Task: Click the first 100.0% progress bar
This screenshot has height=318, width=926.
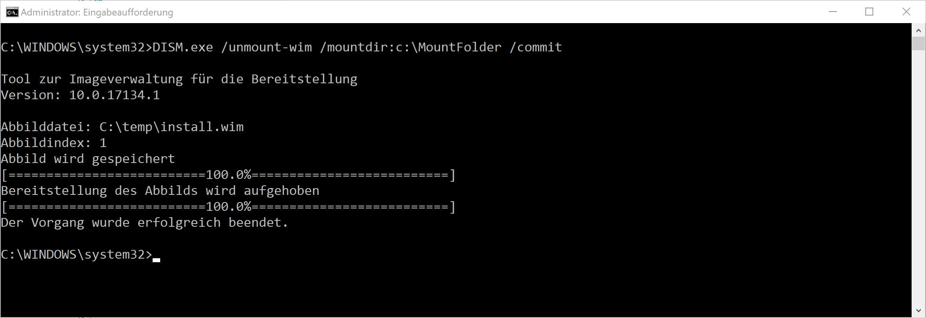Action: click(228, 175)
